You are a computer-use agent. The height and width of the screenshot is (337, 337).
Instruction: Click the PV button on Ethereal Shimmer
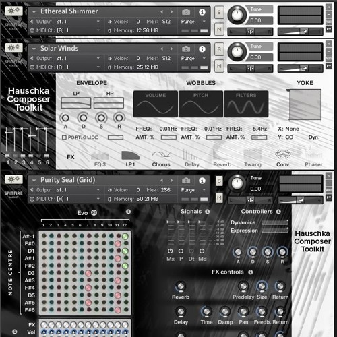328,29
